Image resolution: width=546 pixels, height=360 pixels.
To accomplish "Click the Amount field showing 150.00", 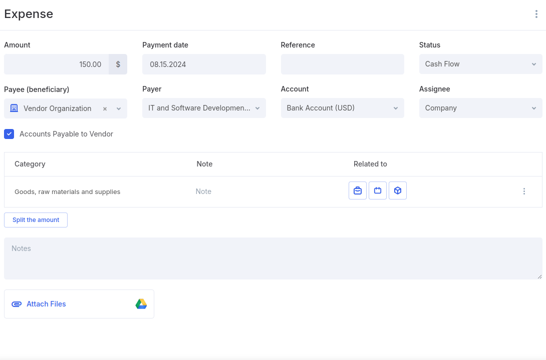I will coord(57,64).
